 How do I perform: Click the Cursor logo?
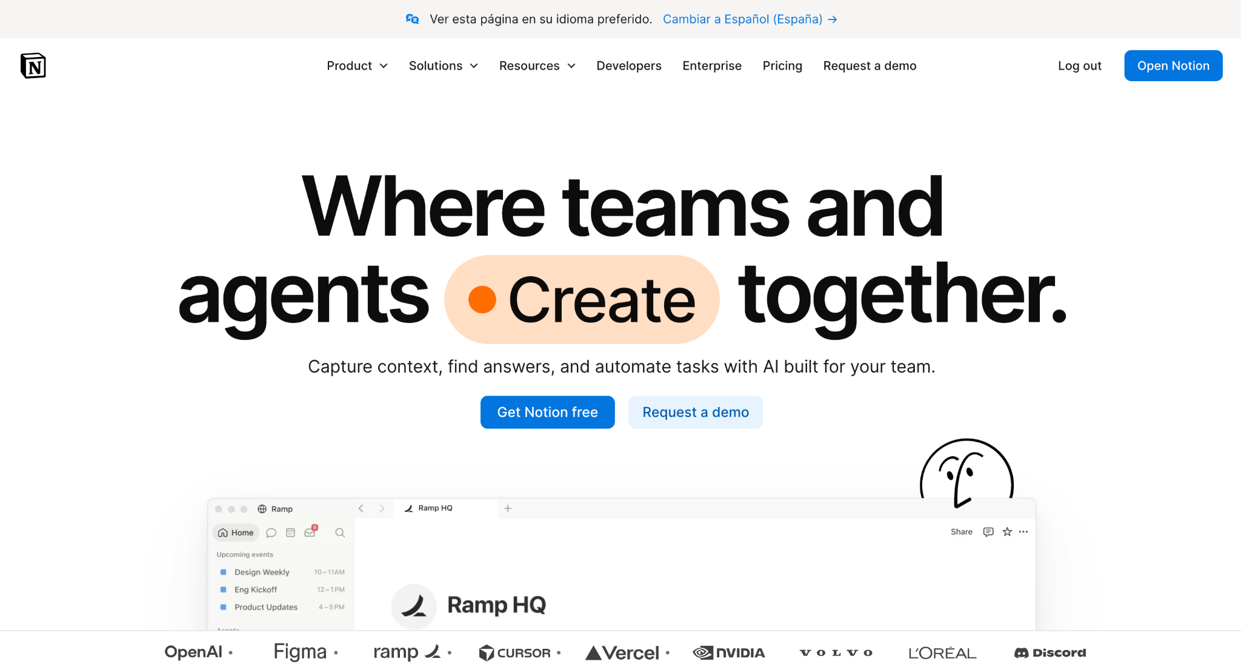514,652
